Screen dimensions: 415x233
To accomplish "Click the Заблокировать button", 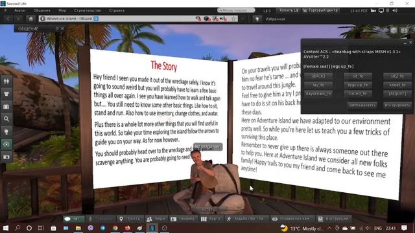I will coord(362,105).
